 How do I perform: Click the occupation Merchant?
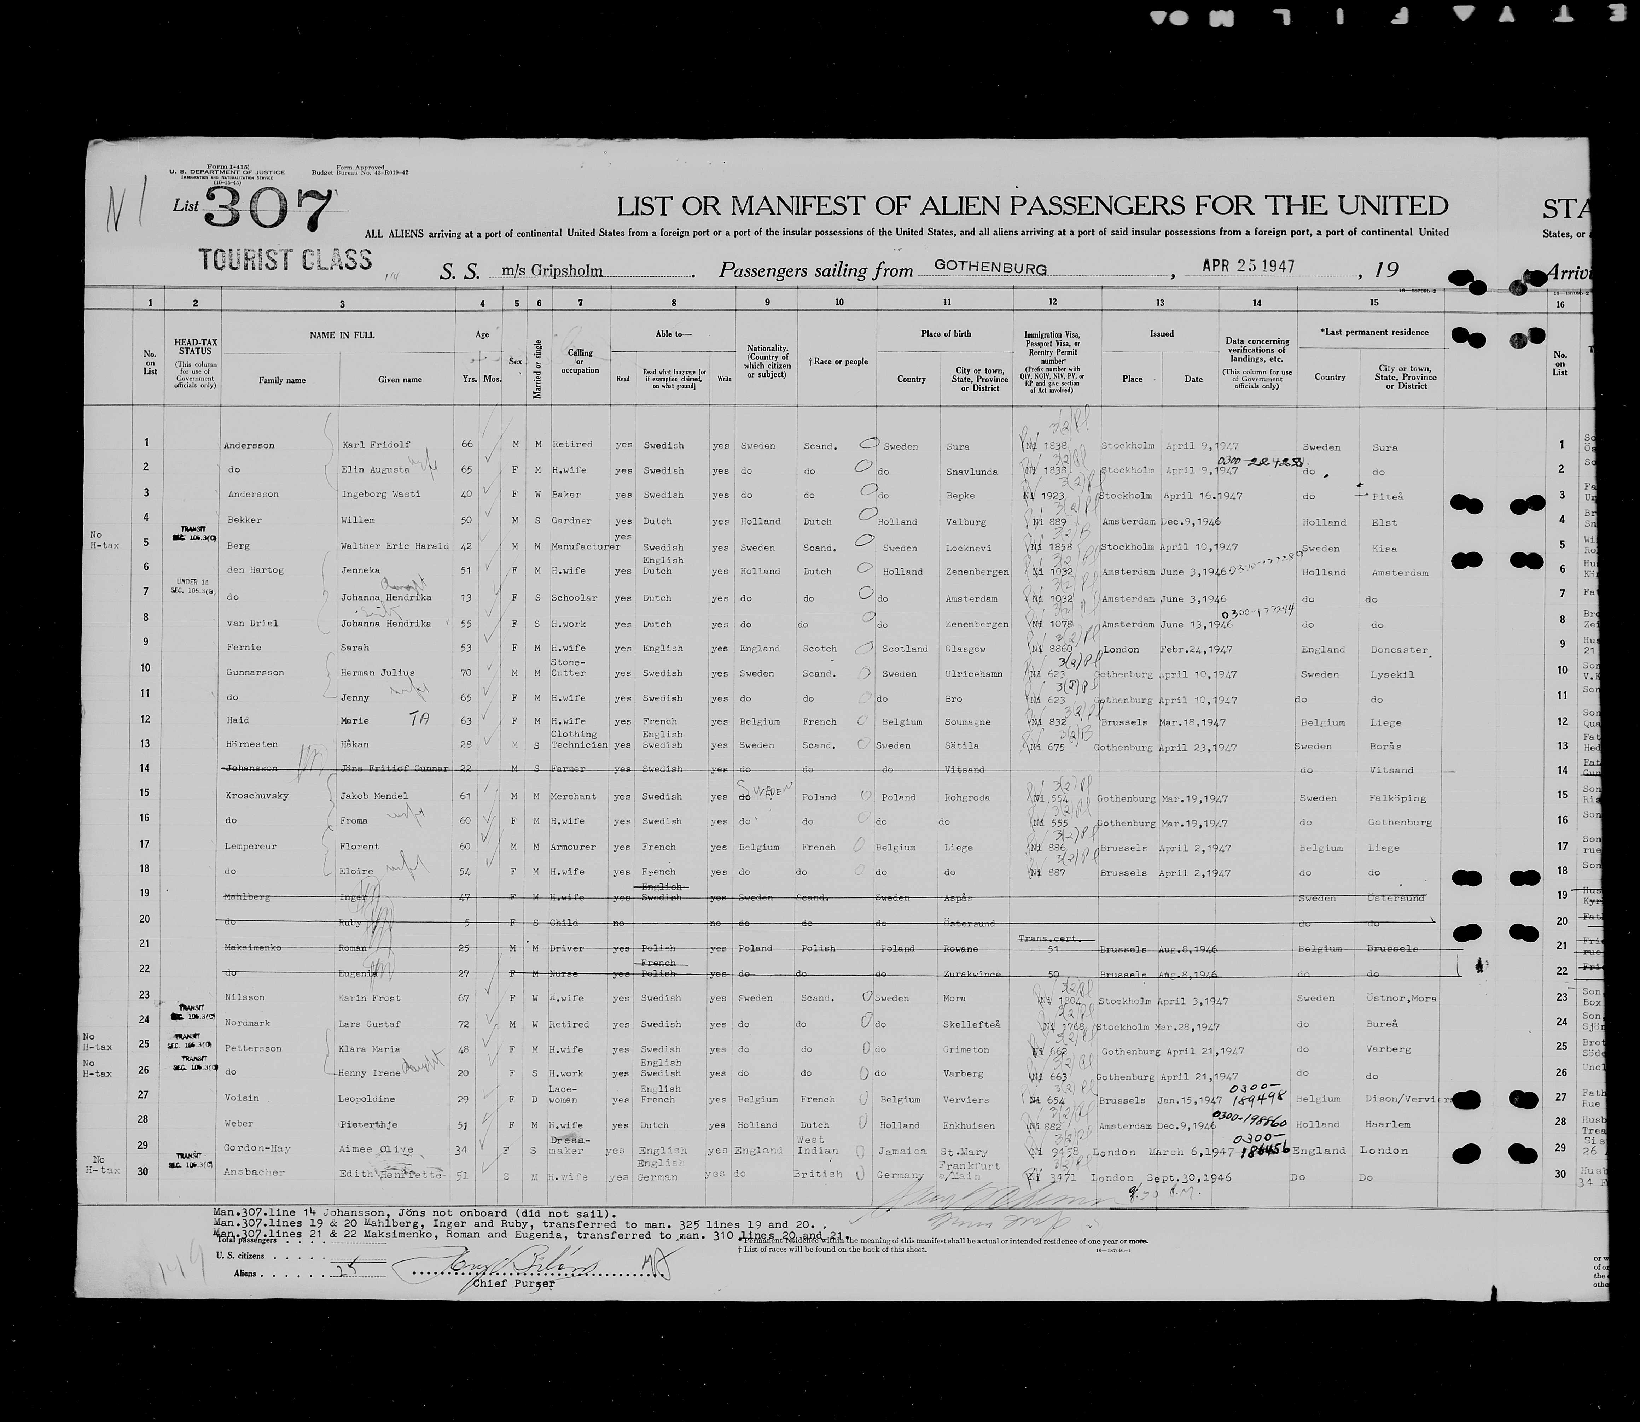573,796
